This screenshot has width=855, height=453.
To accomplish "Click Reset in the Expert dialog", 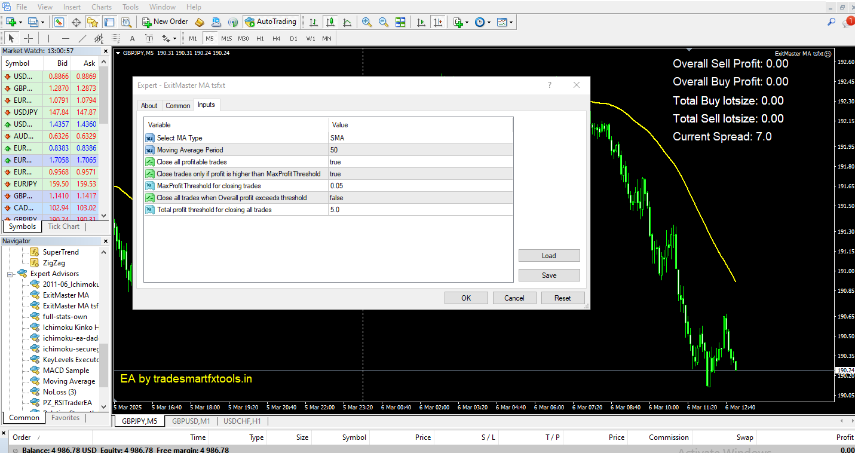I will click(x=563, y=298).
